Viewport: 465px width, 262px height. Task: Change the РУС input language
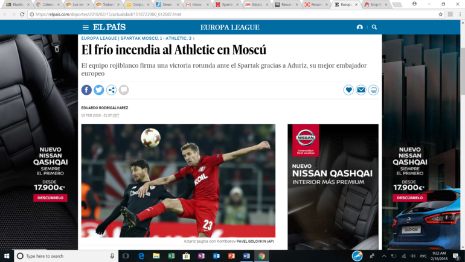[x=423, y=256]
